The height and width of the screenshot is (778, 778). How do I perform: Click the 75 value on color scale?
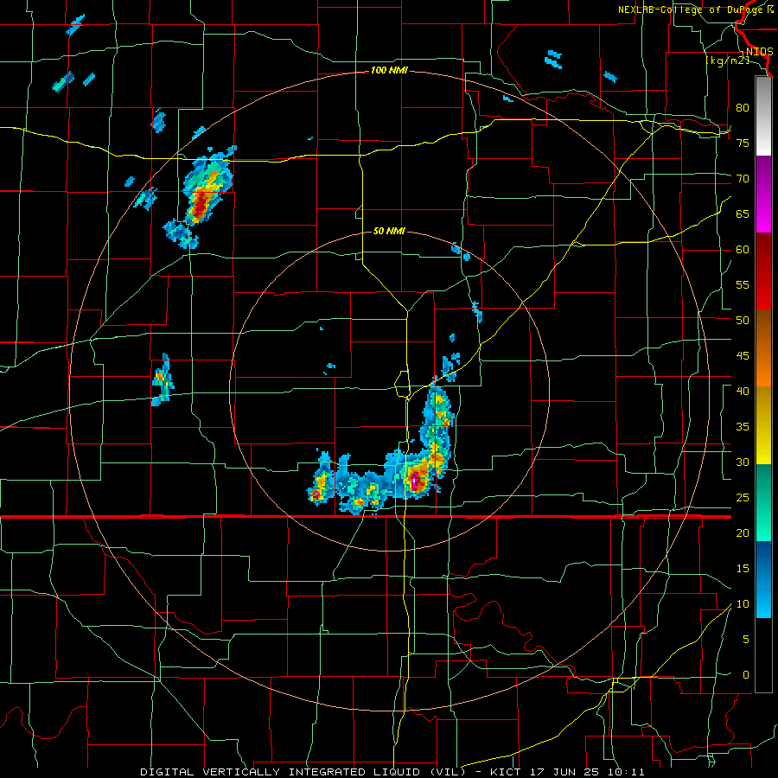point(743,143)
